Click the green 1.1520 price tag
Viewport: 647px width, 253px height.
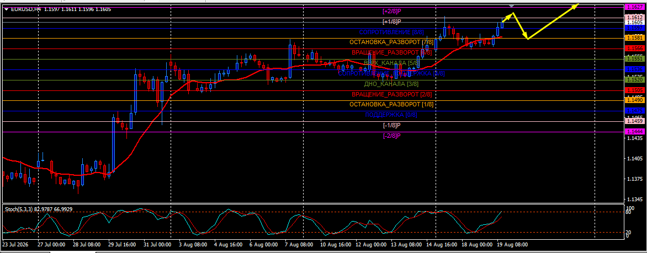pos(634,79)
